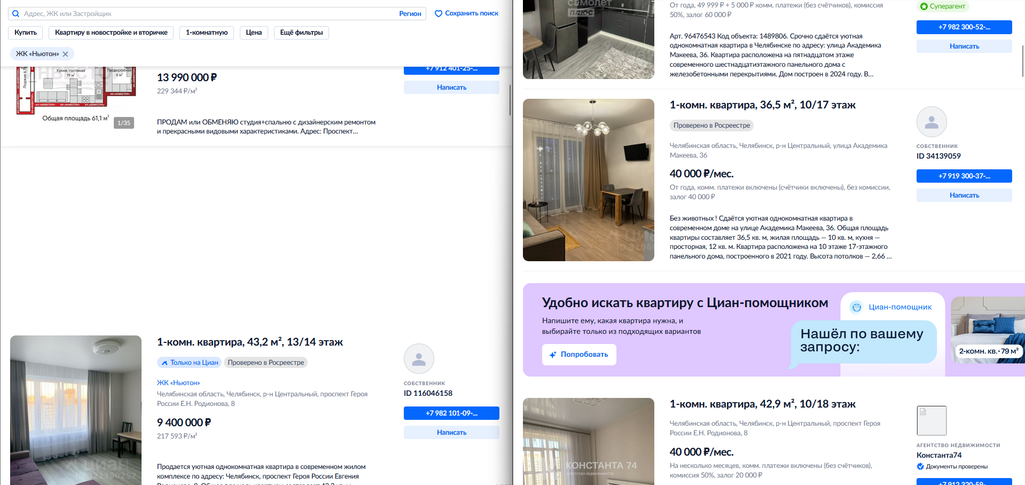Expand the 1-комнатную rooms filter
The height and width of the screenshot is (485, 1025).
pyautogui.click(x=207, y=33)
